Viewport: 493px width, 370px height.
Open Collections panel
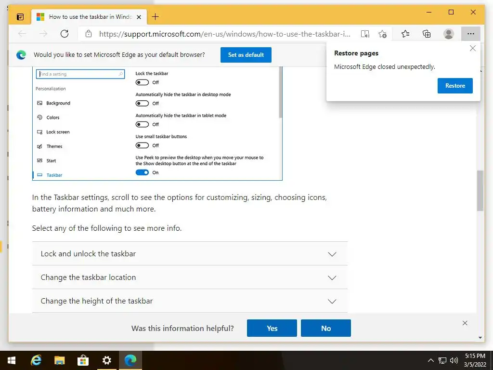coord(427,34)
